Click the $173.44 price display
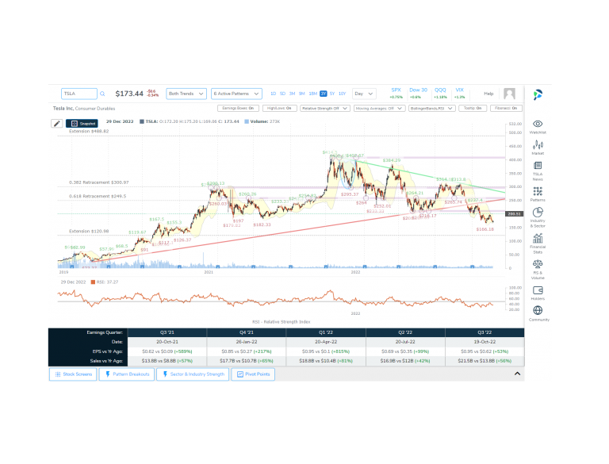This screenshot has width=609, height=464. (129, 94)
